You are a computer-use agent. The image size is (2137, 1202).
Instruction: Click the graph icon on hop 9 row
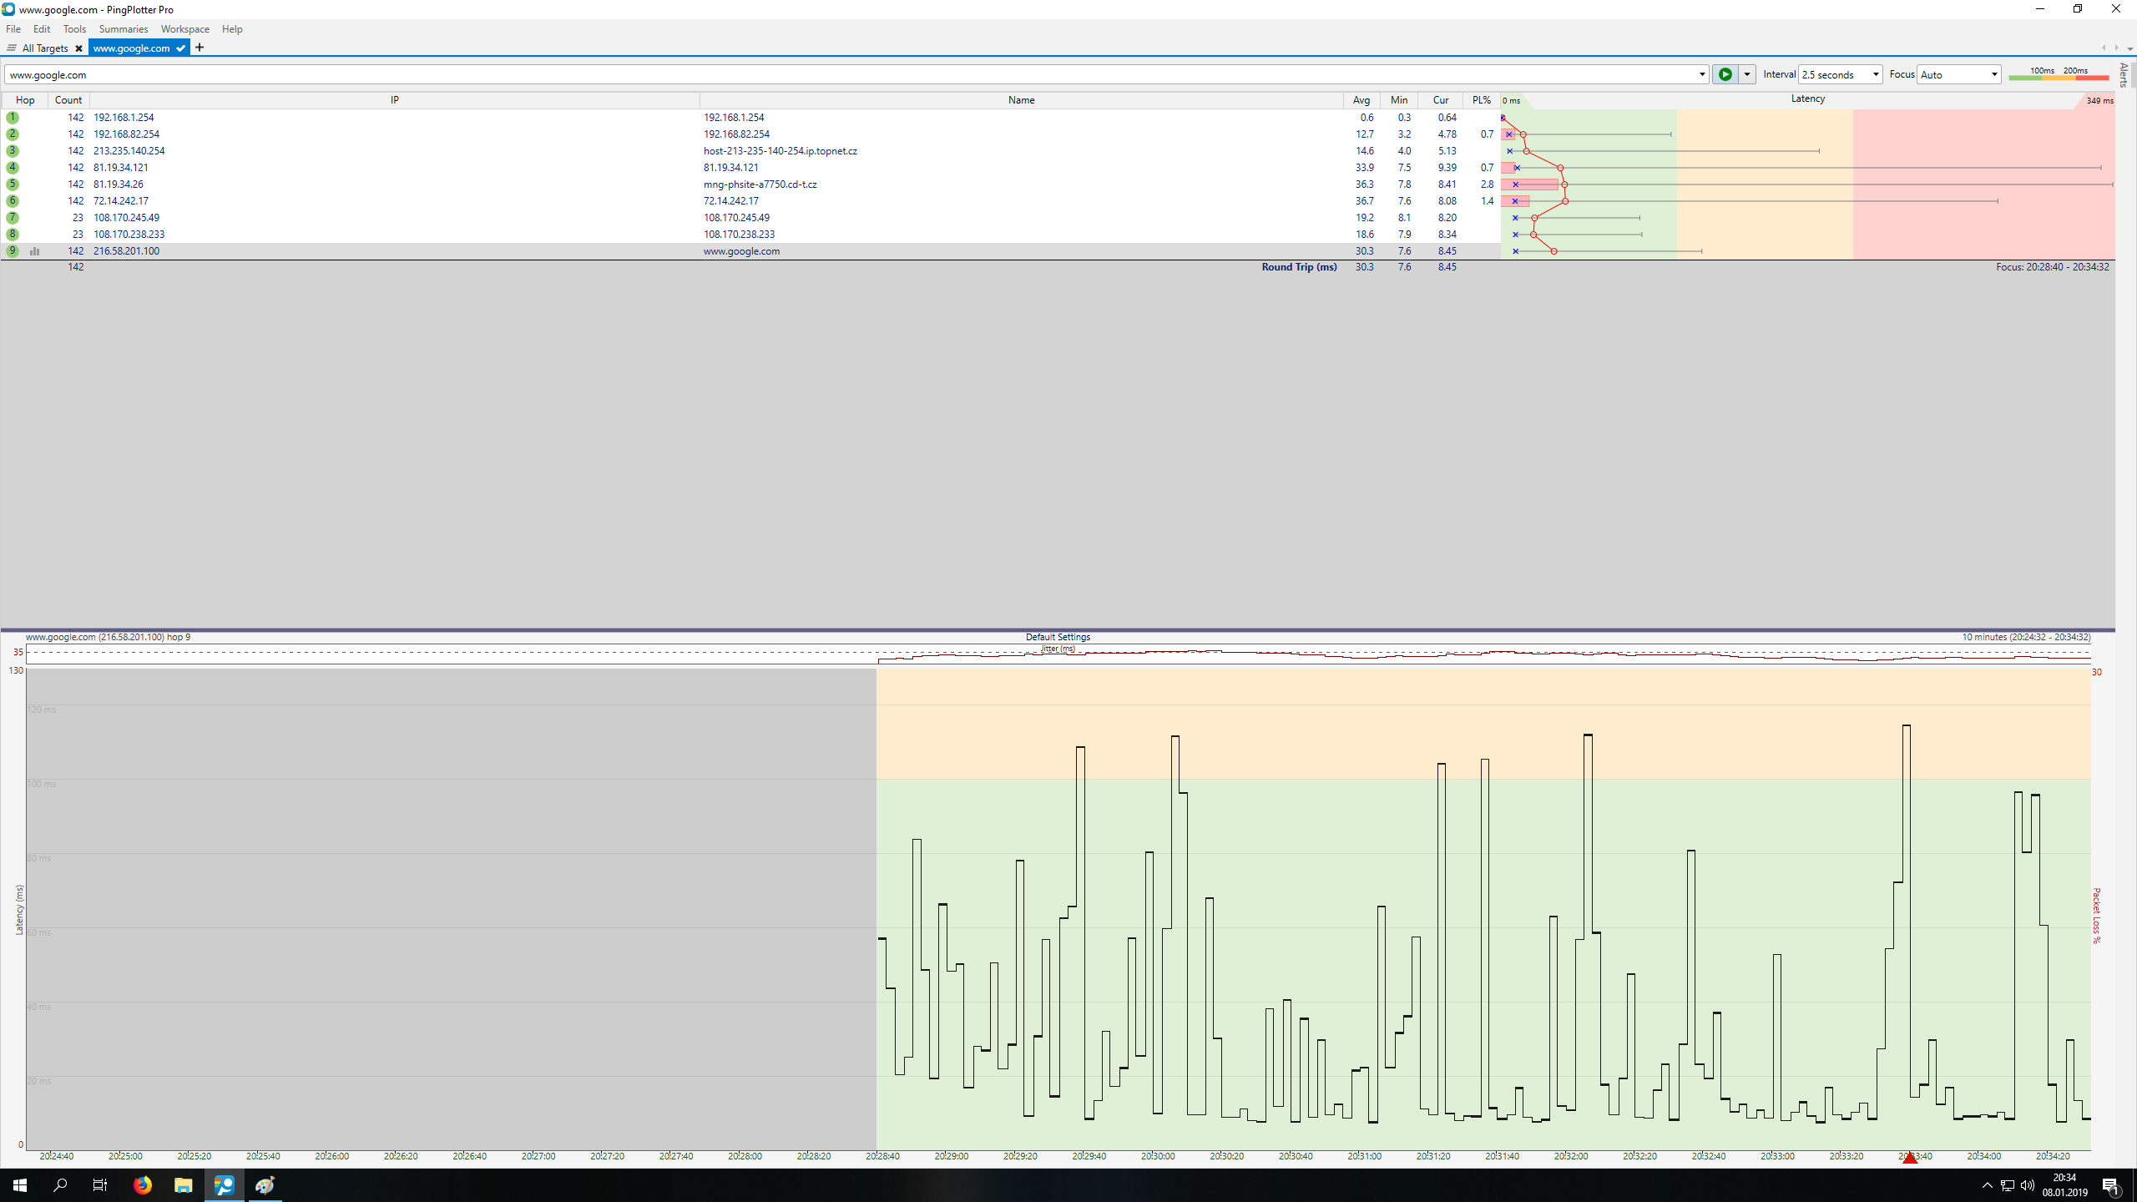[x=35, y=250]
